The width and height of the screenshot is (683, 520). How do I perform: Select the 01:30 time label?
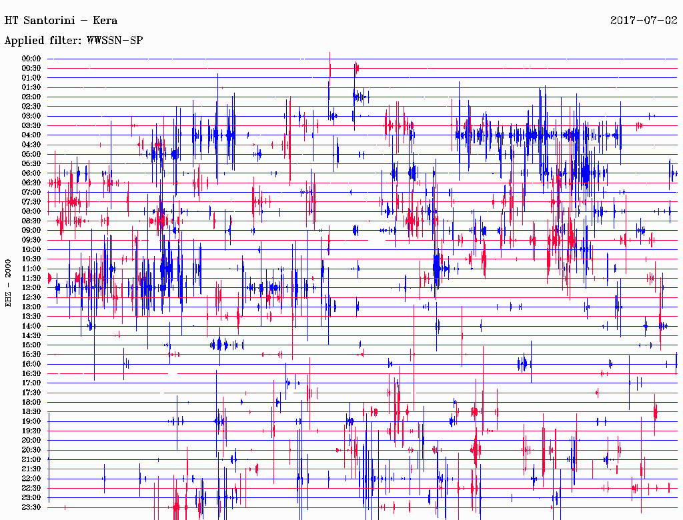(x=31, y=87)
